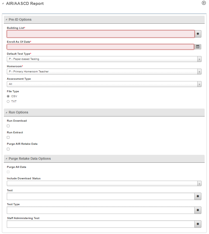Select the CSV radio button
The width and height of the screenshot is (209, 234).
[x=8, y=96]
